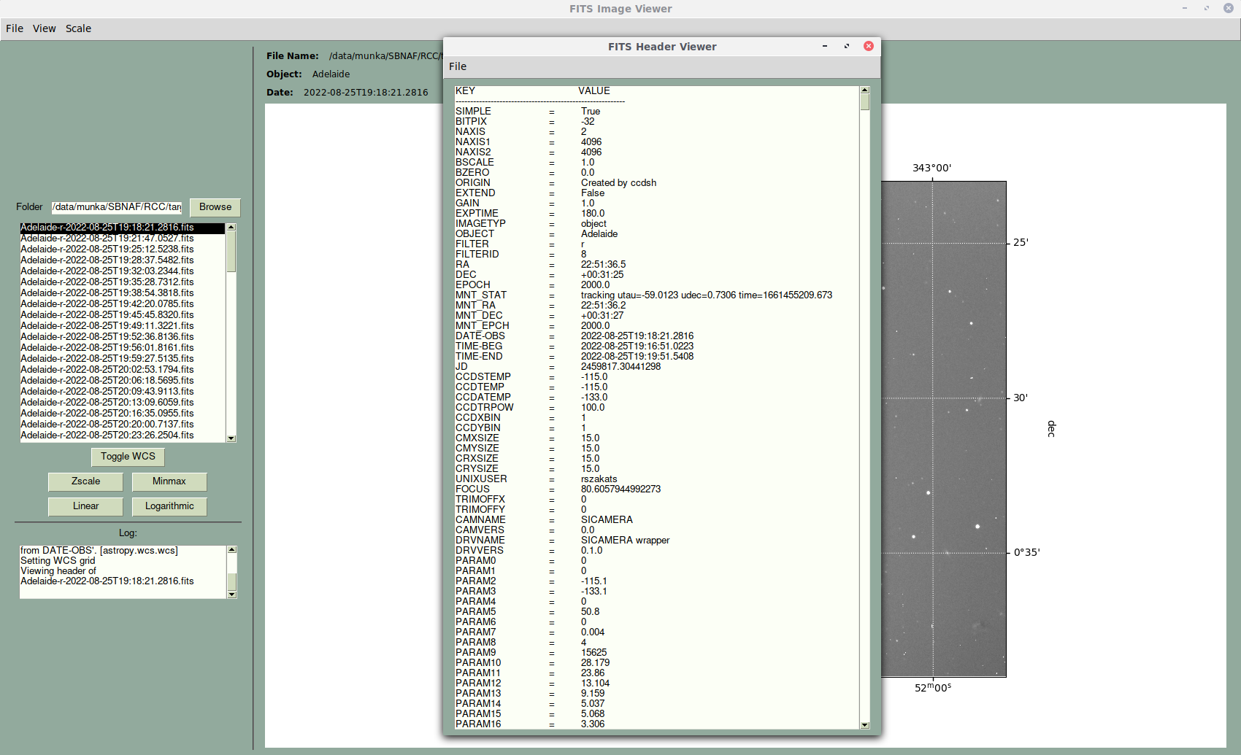Set Logarithmic stretch mode
This screenshot has width=1241, height=755.
[x=169, y=506]
